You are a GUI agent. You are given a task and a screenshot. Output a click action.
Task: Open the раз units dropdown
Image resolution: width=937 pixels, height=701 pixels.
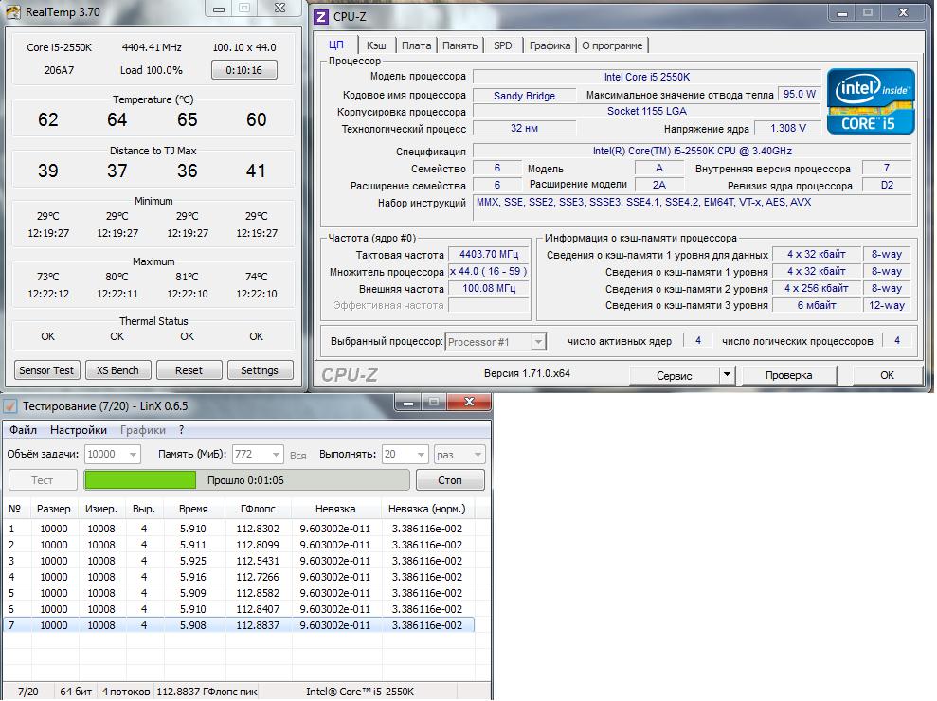459,455
